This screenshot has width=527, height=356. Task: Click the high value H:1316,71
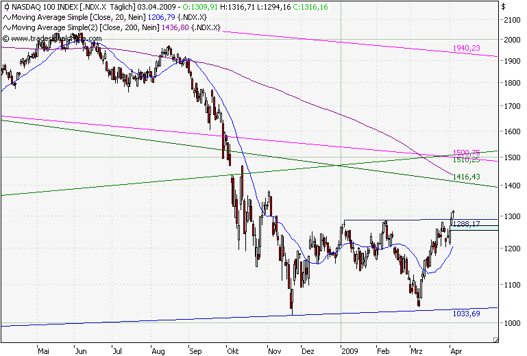[x=238, y=7]
